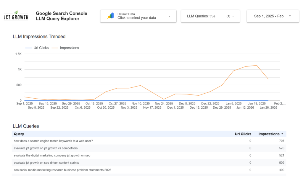This screenshot has height=176, width=303.
Task: Click the JCT Growth logo
Action: pos(16,16)
